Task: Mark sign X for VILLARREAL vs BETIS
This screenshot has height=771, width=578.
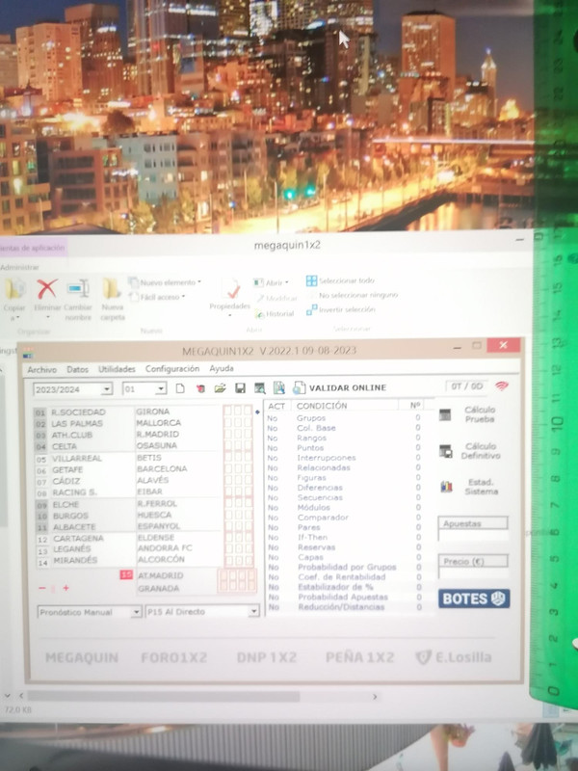Action: coord(238,457)
